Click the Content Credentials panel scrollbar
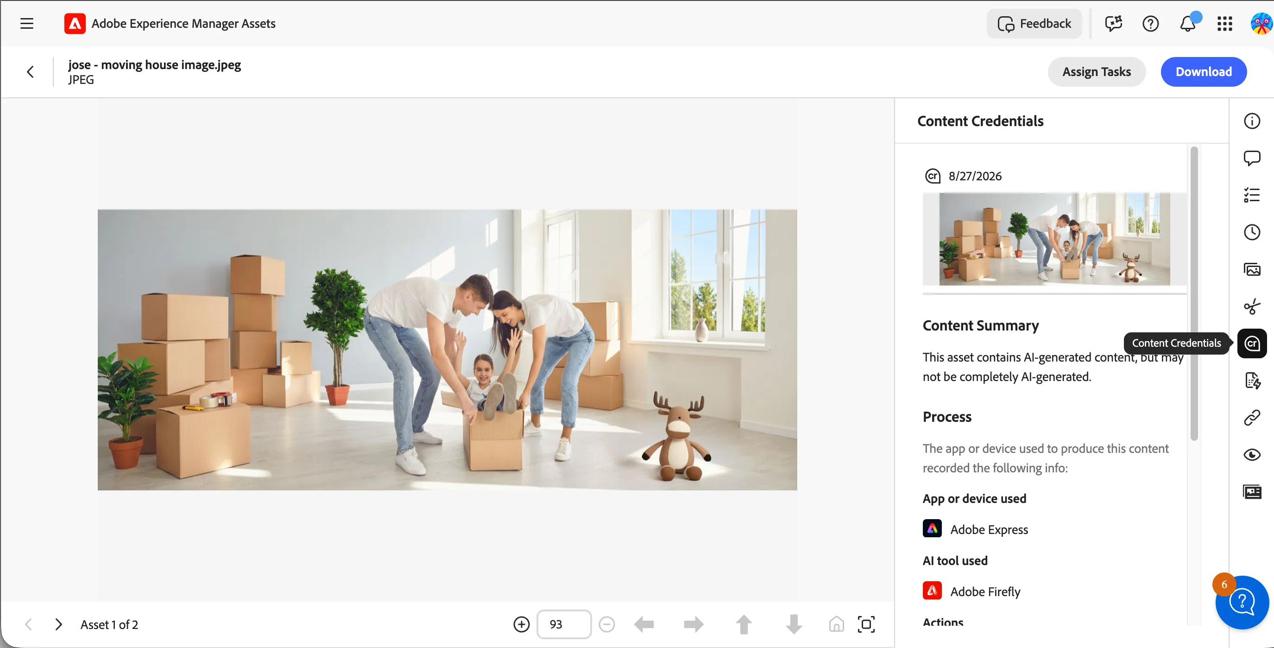The width and height of the screenshot is (1274, 648). tap(1194, 293)
